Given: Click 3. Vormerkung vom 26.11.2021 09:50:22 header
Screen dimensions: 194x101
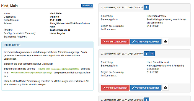Looking at the screenshot, I should pos(122,100).
